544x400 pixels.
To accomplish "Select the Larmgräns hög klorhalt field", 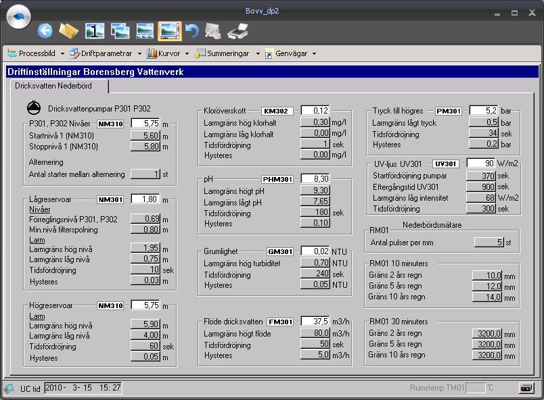I will (x=315, y=122).
